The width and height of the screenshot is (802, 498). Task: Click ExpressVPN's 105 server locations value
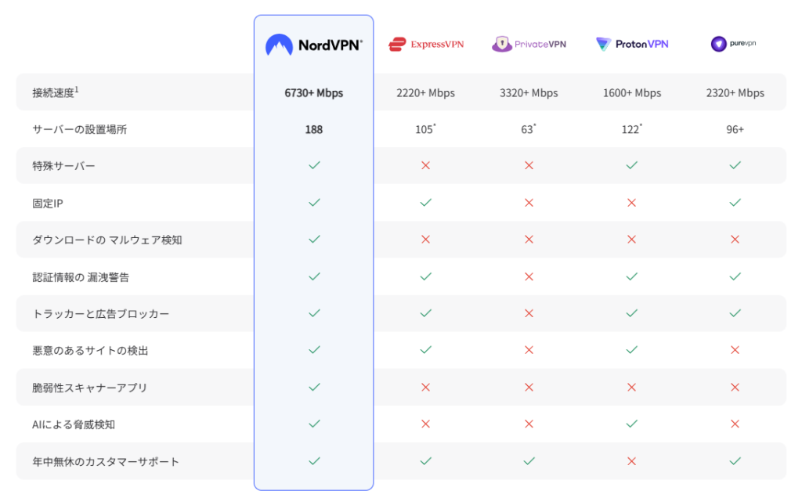[x=425, y=130]
